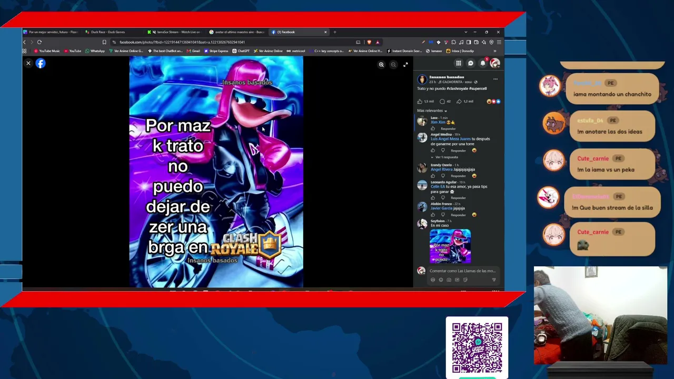The width and height of the screenshot is (674, 379).
Task: Share the Insanos basados post
Action: click(x=459, y=101)
